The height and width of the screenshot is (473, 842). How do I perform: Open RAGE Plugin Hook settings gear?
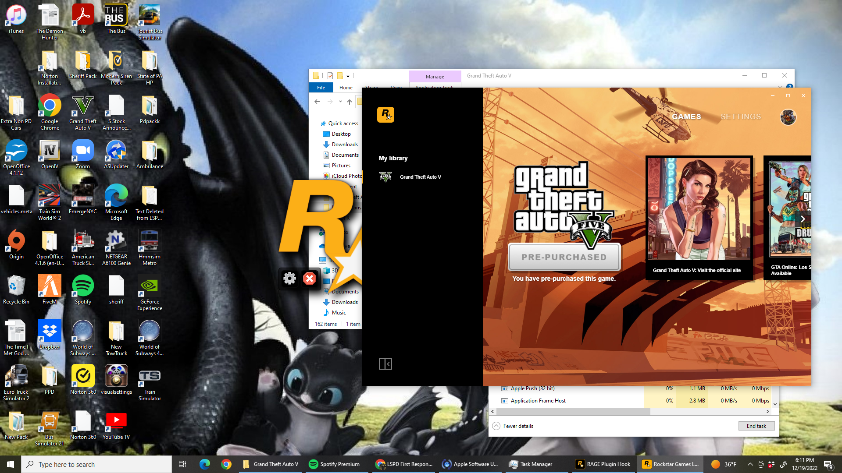click(289, 279)
